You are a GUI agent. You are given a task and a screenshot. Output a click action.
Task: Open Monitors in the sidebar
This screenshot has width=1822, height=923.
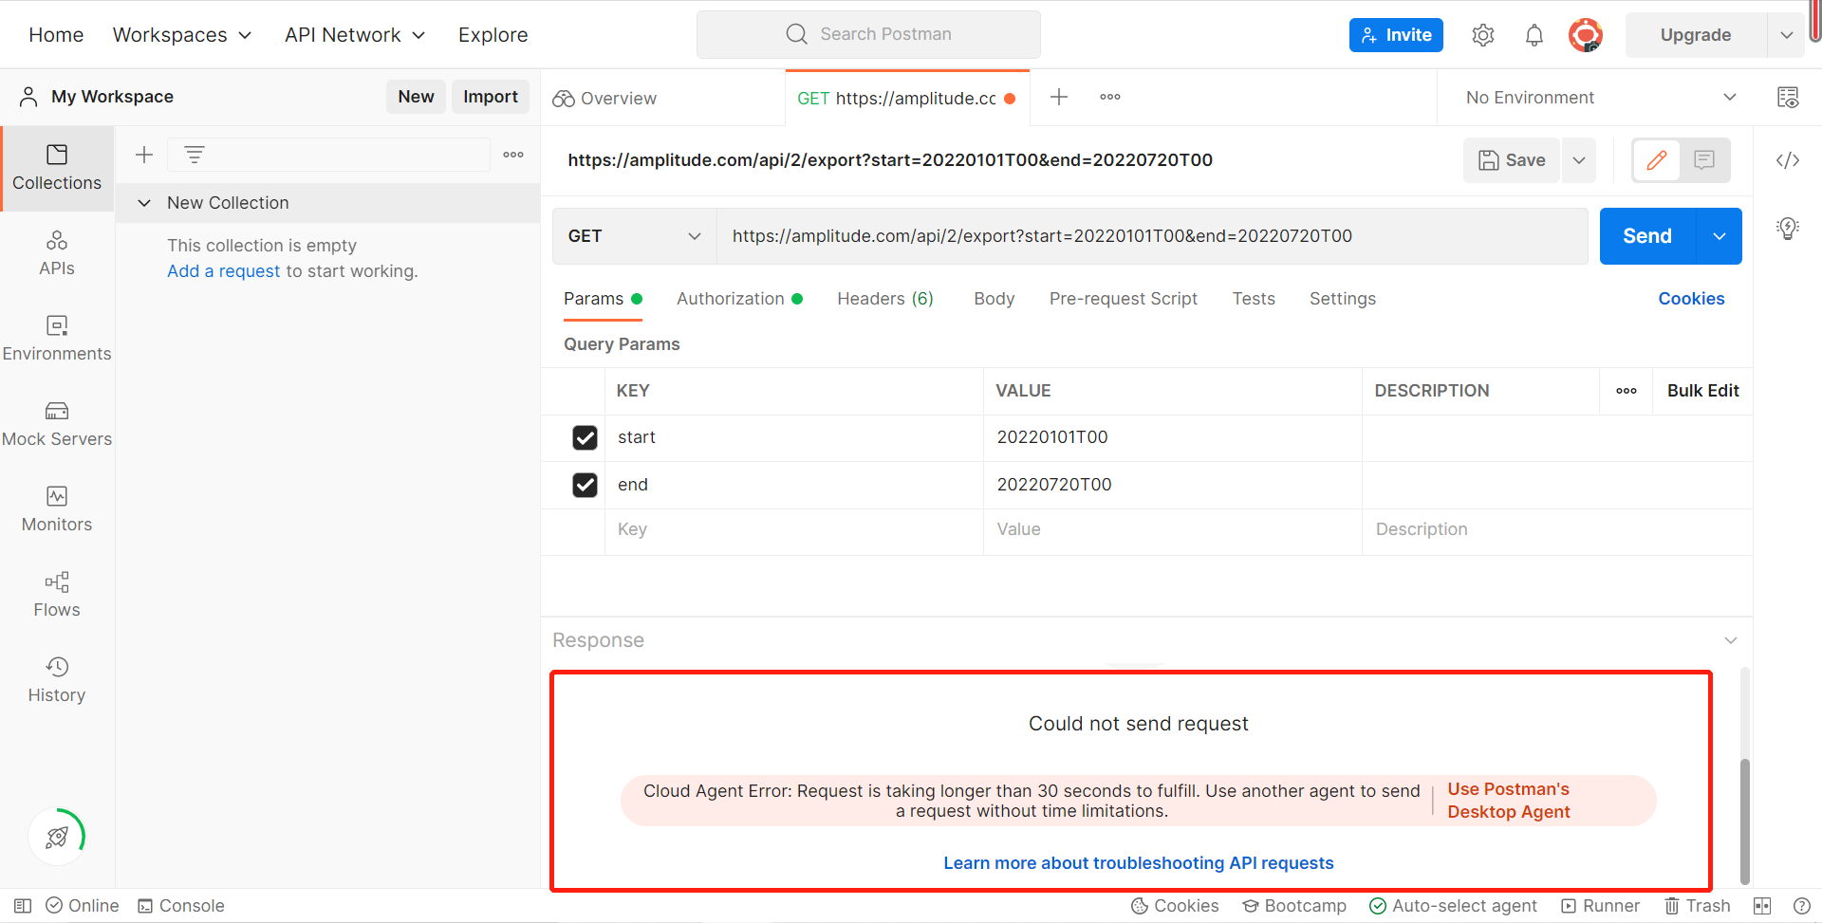click(x=57, y=509)
